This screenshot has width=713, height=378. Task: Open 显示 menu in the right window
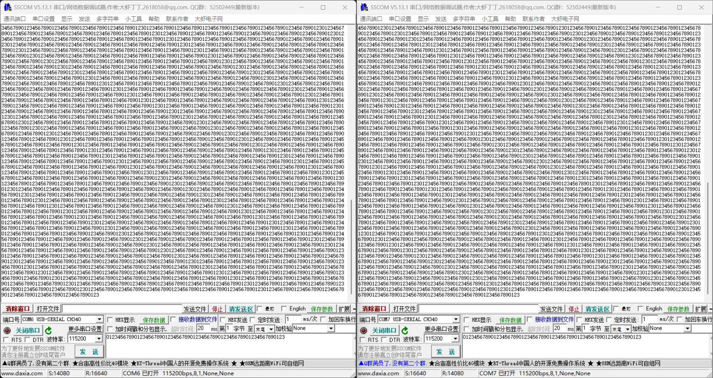(423, 19)
